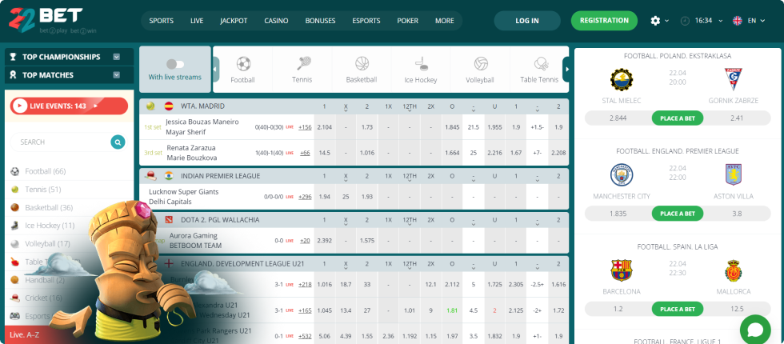The width and height of the screenshot is (784, 344).
Task: Expand +296 markets for Lucknow Super Giants match
Action: point(305,197)
